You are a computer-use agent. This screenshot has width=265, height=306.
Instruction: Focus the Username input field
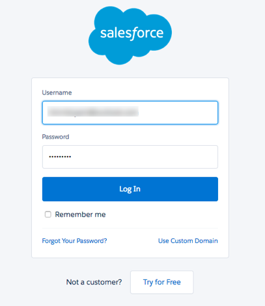pos(130,113)
